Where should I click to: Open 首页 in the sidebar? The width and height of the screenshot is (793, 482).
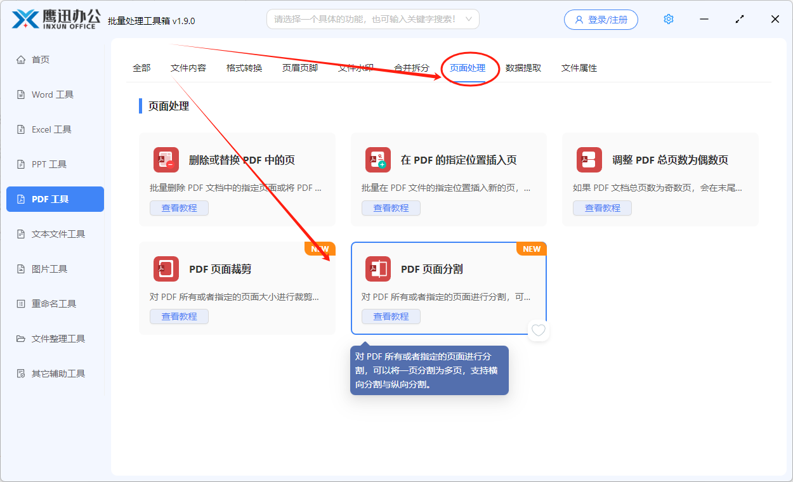[x=55, y=60]
